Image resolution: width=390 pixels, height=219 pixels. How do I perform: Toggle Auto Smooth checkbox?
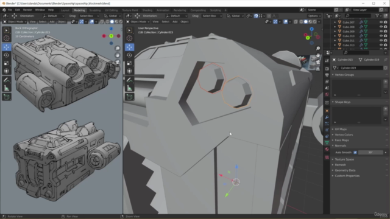tap(355, 153)
